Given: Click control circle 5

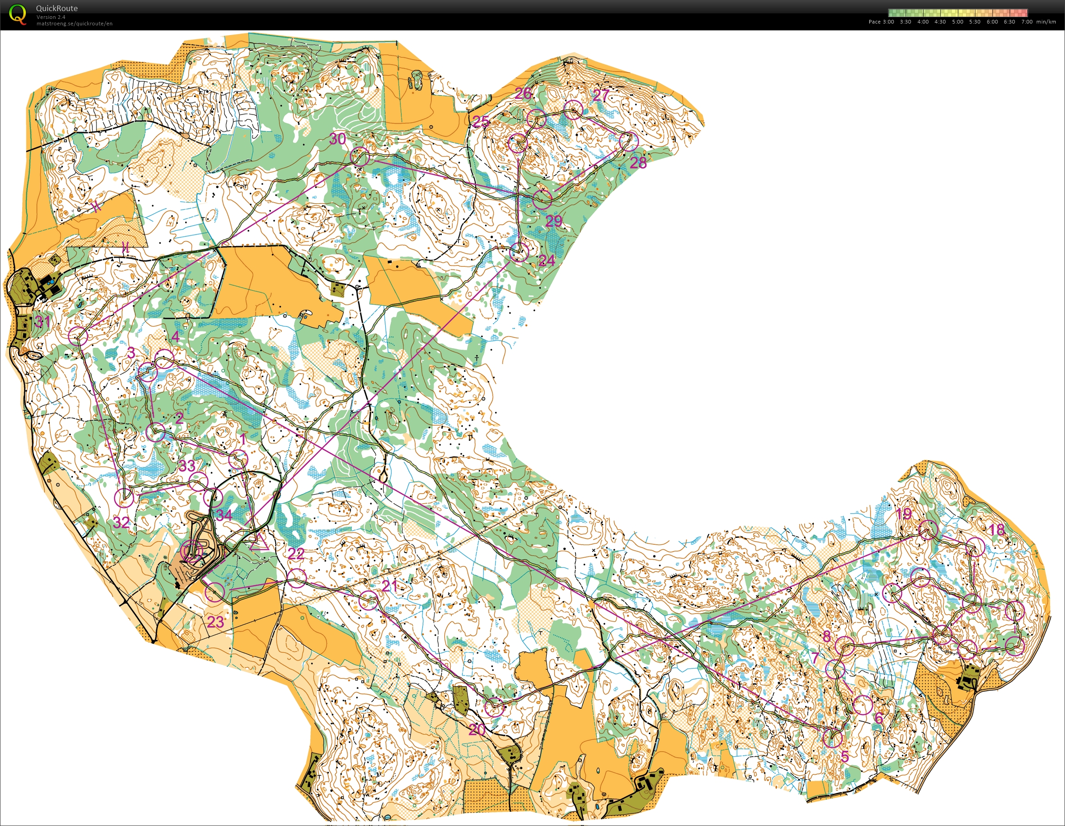Looking at the screenshot, I should 832,738.
